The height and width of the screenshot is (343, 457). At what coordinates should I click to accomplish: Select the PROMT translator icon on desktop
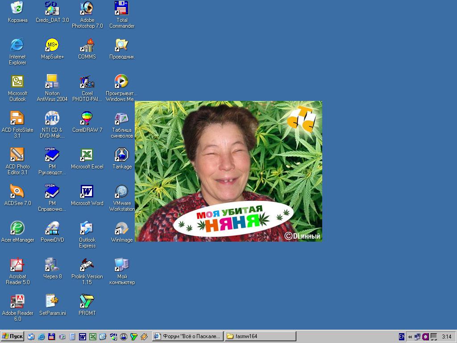click(x=87, y=301)
